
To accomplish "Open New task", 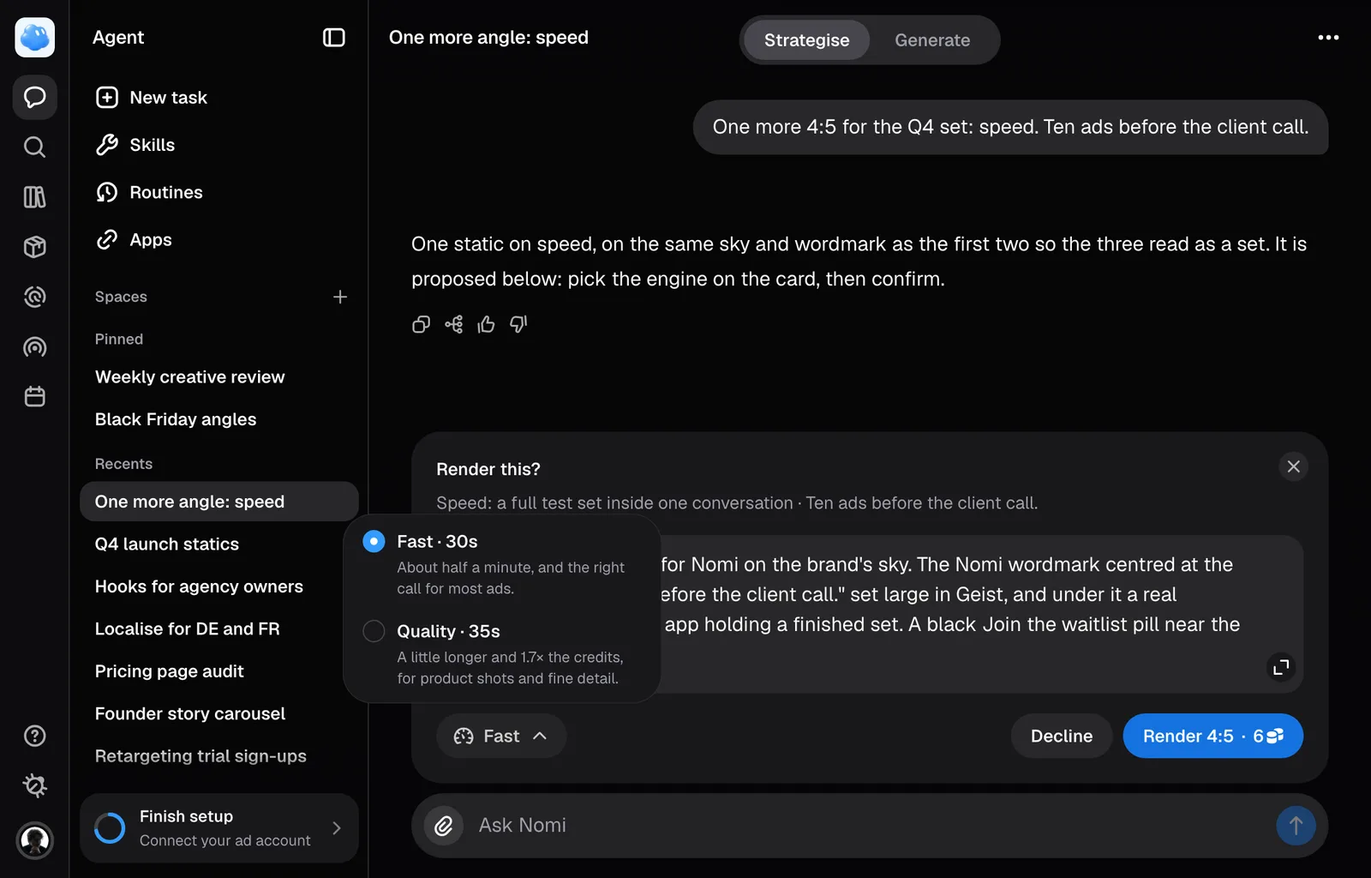I will click(151, 98).
